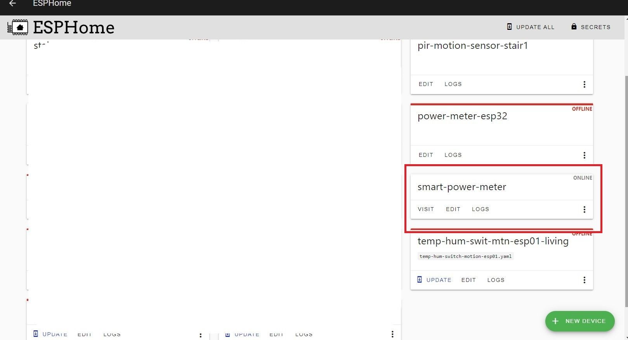This screenshot has height=340, width=628.
Task: Open logs for temp-hum-swit-mtn-esp01-living
Action: click(496, 280)
